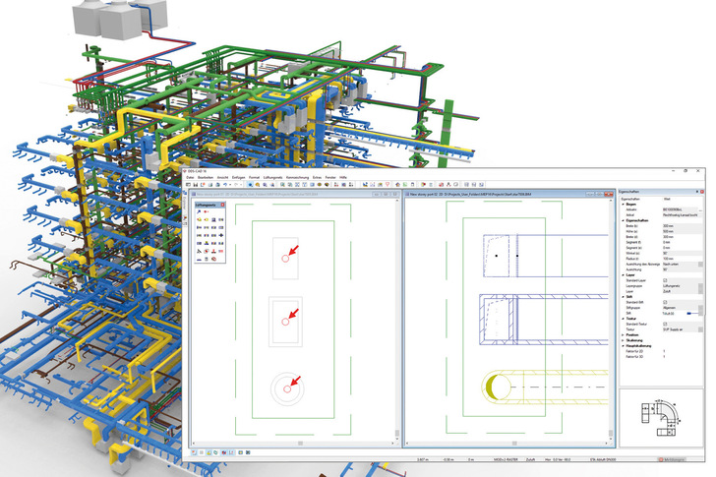Open the Datei menu
The height and width of the screenshot is (477, 716).
tap(189, 175)
